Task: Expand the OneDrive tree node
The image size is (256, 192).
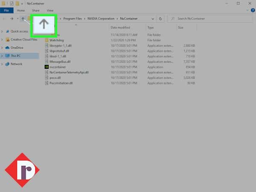Action: tap(2, 48)
